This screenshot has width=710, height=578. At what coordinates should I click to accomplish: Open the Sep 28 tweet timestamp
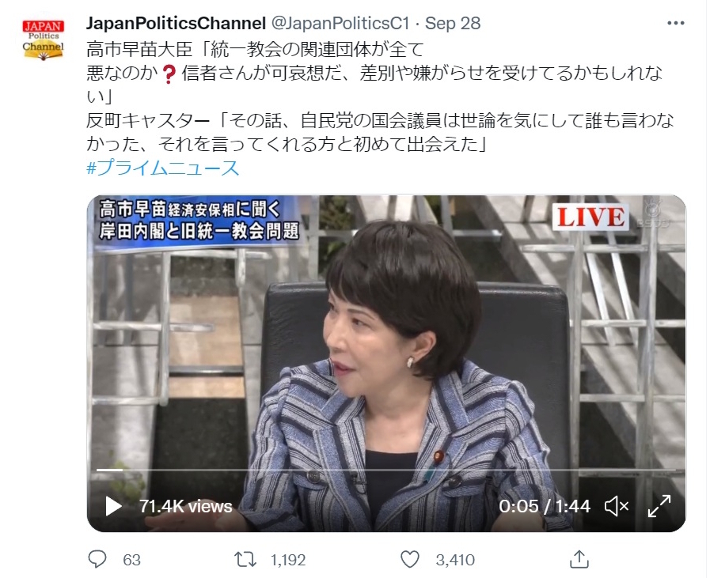pyautogui.click(x=452, y=23)
